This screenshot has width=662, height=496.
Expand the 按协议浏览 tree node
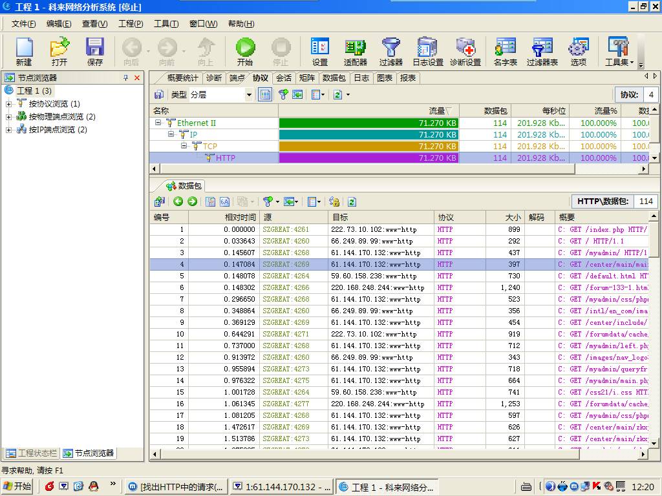pyautogui.click(x=9, y=104)
